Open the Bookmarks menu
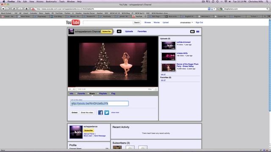271x152 pixels. pyautogui.click(x=51, y=1)
